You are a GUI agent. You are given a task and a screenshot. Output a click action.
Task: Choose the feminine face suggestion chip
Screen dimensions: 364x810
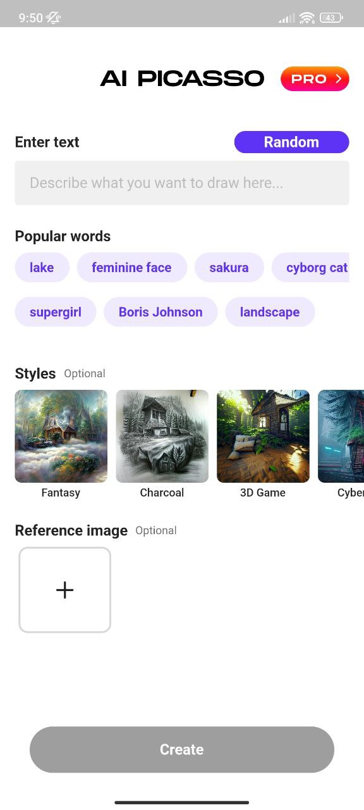click(132, 267)
